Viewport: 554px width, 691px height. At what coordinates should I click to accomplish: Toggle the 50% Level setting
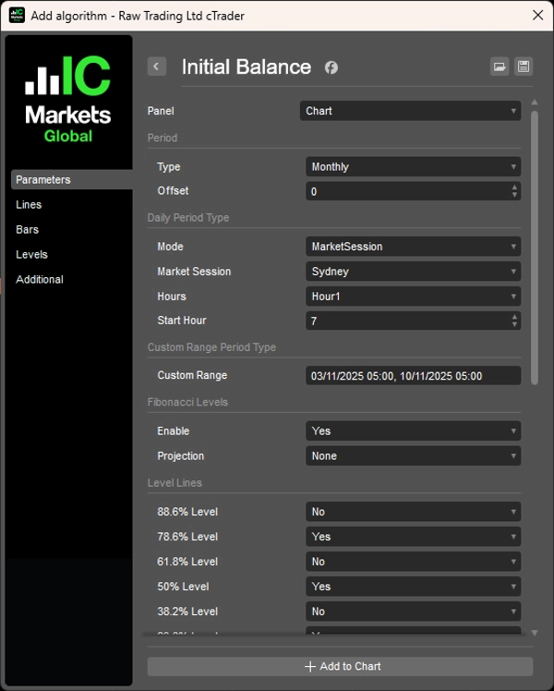[413, 587]
